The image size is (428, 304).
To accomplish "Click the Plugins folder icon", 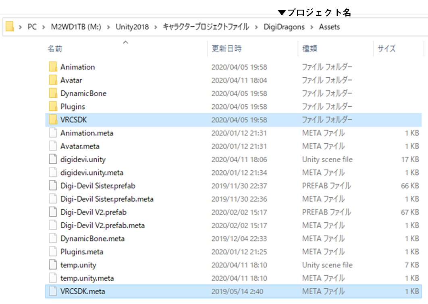I will [x=53, y=106].
